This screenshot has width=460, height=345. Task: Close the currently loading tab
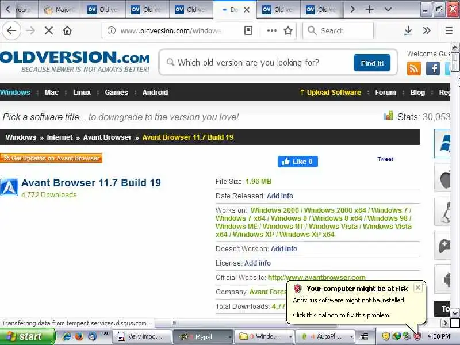[x=247, y=10]
